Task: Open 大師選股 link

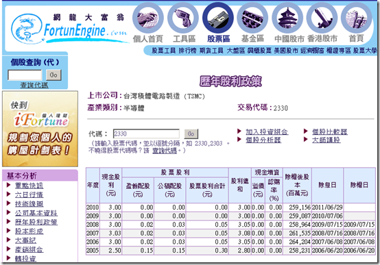Action: [326, 140]
